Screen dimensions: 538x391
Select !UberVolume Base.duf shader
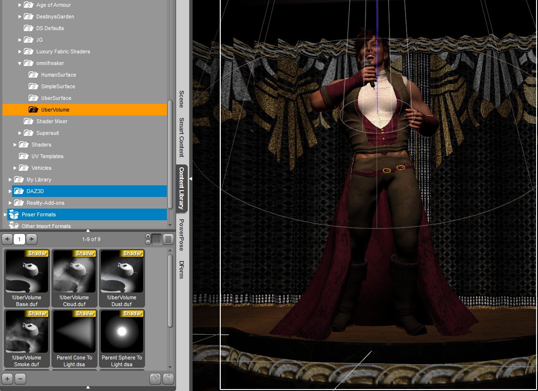27,278
